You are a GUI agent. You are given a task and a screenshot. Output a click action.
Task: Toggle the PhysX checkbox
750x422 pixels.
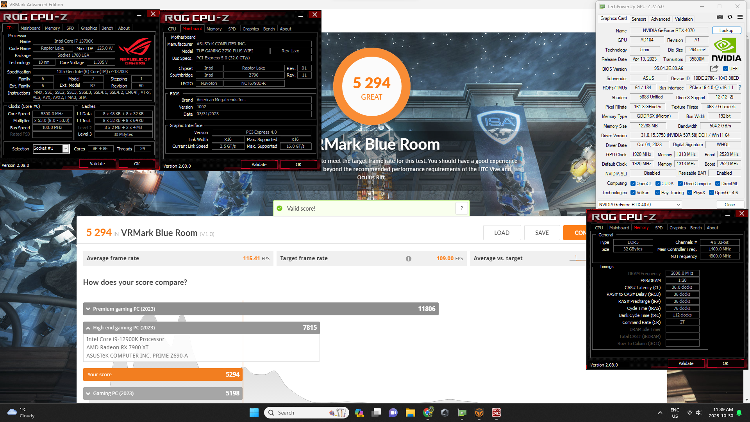click(x=689, y=193)
